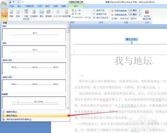The image size is (167, 133).
Task: Click Insert Alignment Tab (插入对齐方式选项卡)
Action: (x=124, y=18)
